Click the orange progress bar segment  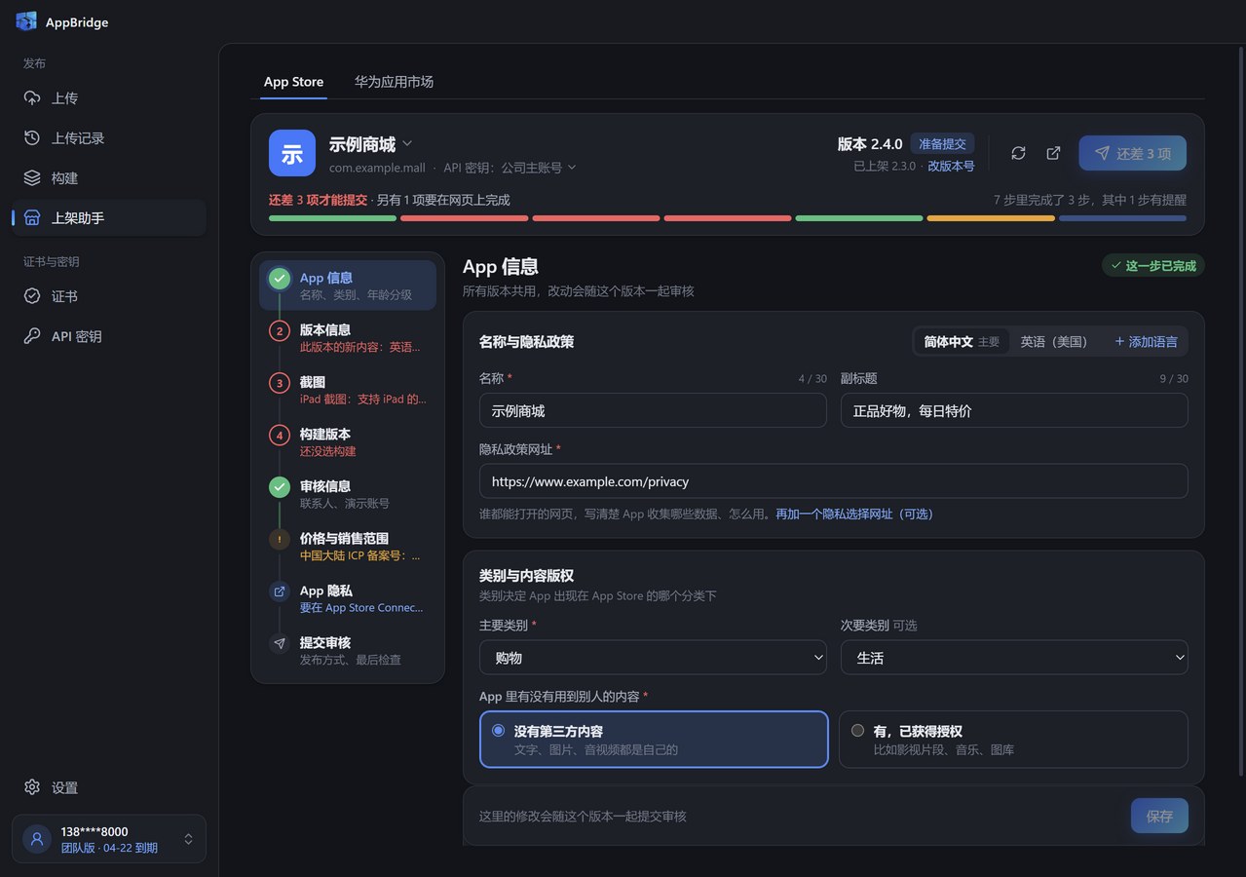pyautogui.click(x=991, y=218)
